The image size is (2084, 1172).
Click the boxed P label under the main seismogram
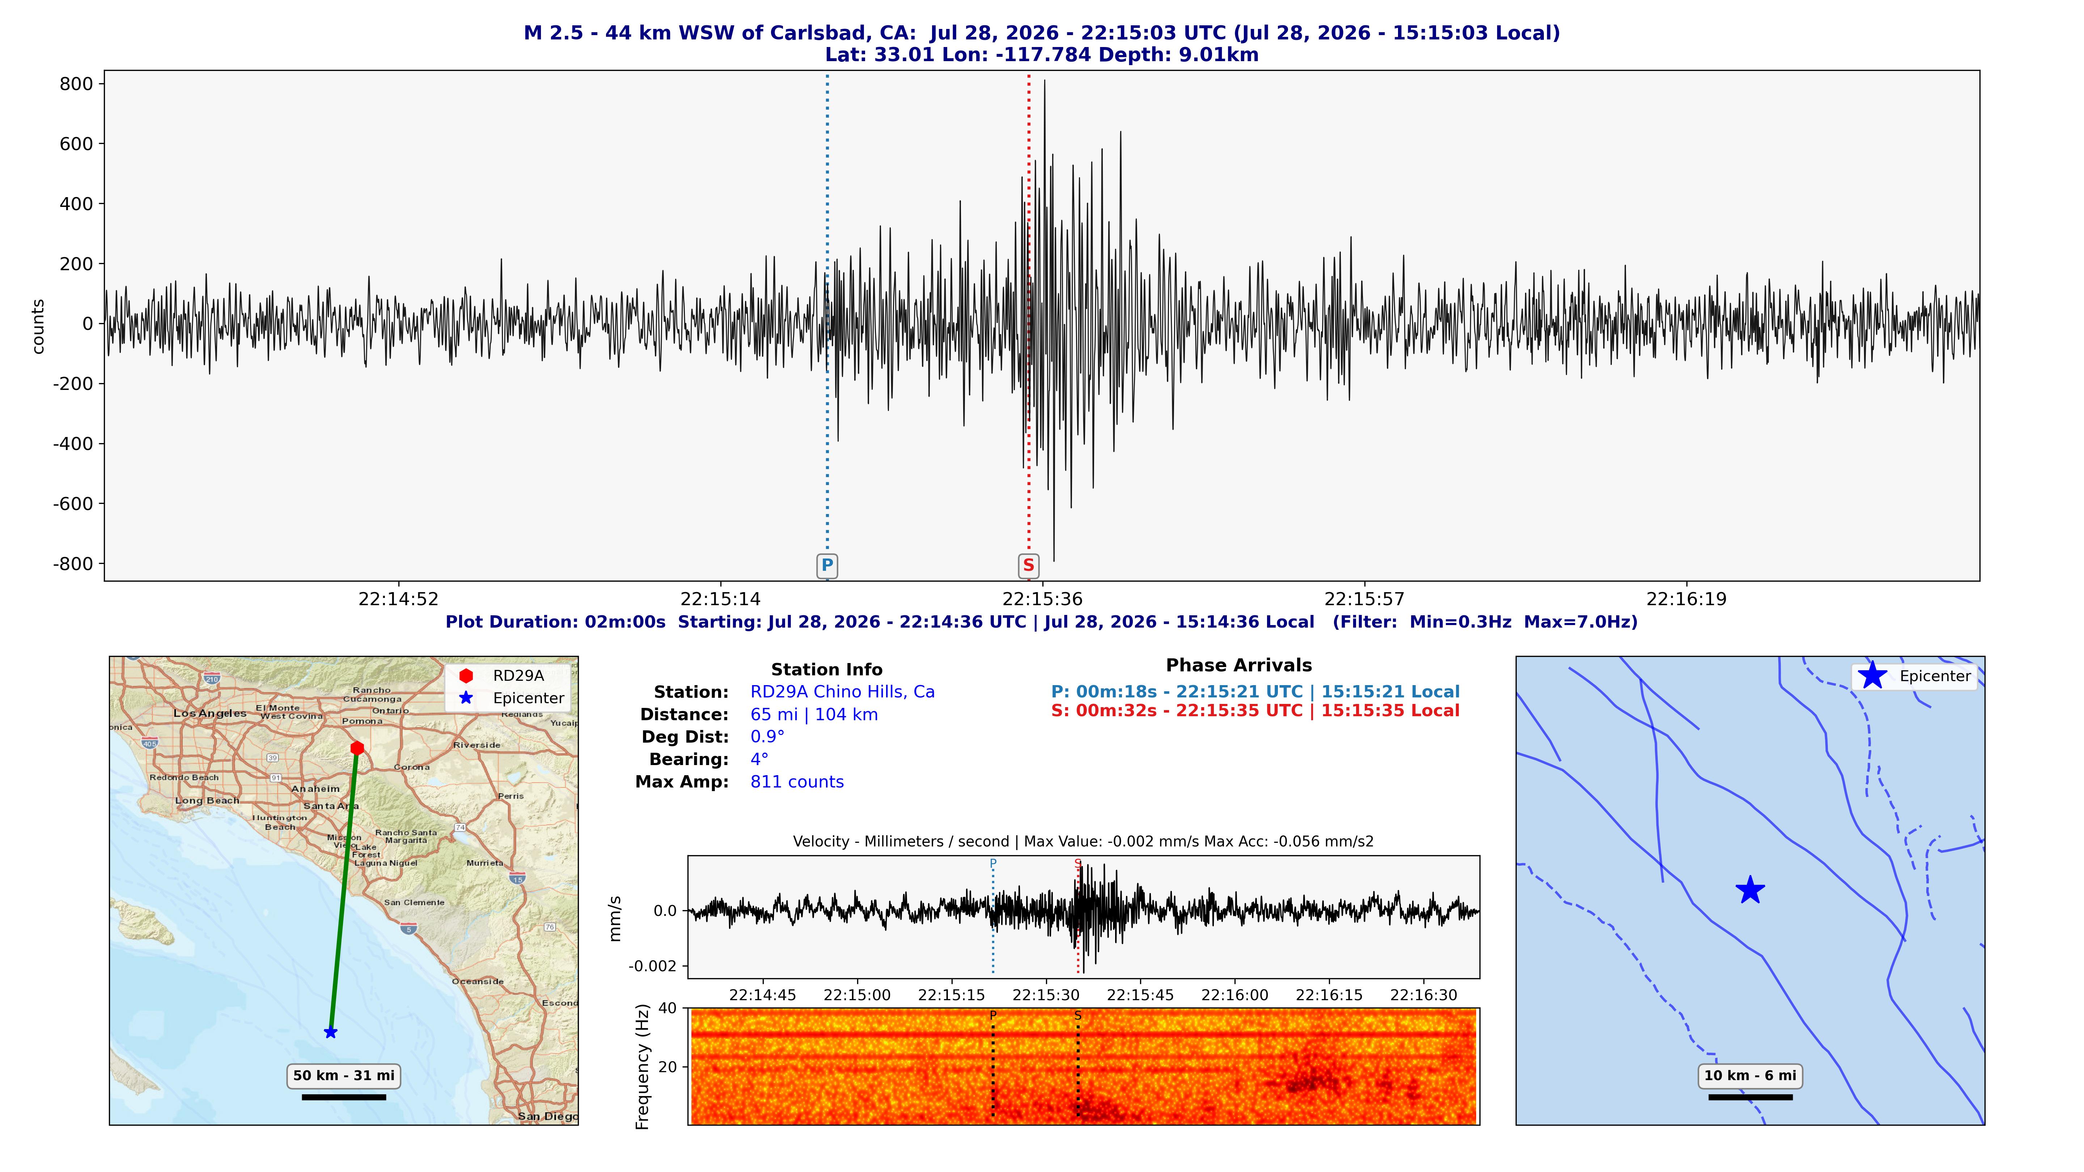tap(827, 565)
